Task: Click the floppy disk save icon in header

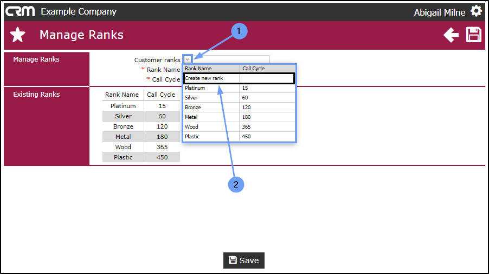Action: [474, 35]
